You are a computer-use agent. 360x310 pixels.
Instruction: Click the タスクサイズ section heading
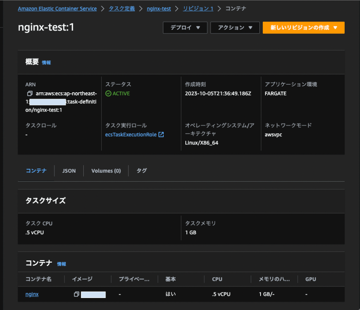[x=45, y=200]
